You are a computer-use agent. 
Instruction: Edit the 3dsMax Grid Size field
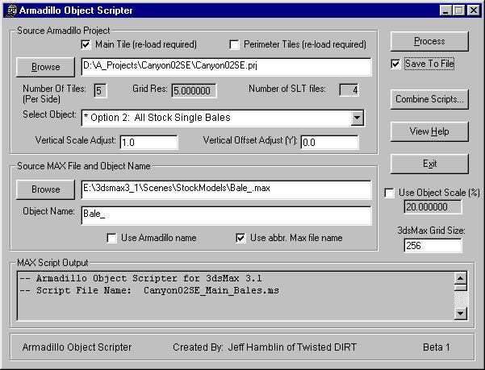pos(433,245)
